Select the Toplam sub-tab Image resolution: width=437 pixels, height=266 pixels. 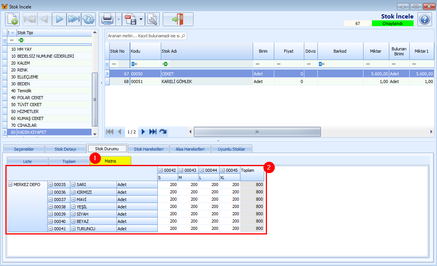click(69, 161)
